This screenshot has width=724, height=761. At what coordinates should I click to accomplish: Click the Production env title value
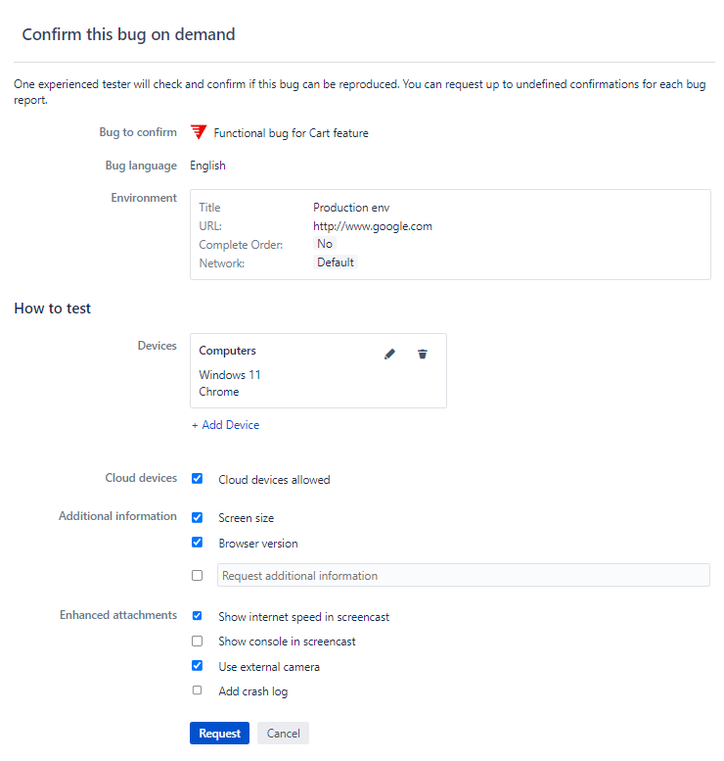click(x=351, y=208)
